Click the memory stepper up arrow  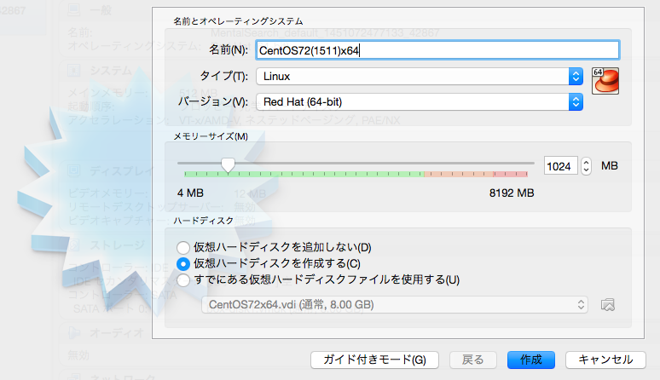click(x=587, y=162)
